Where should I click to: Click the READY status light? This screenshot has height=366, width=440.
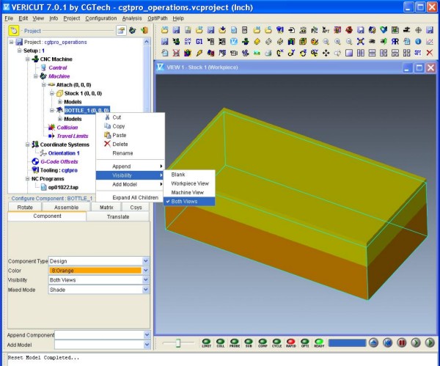coord(319,342)
